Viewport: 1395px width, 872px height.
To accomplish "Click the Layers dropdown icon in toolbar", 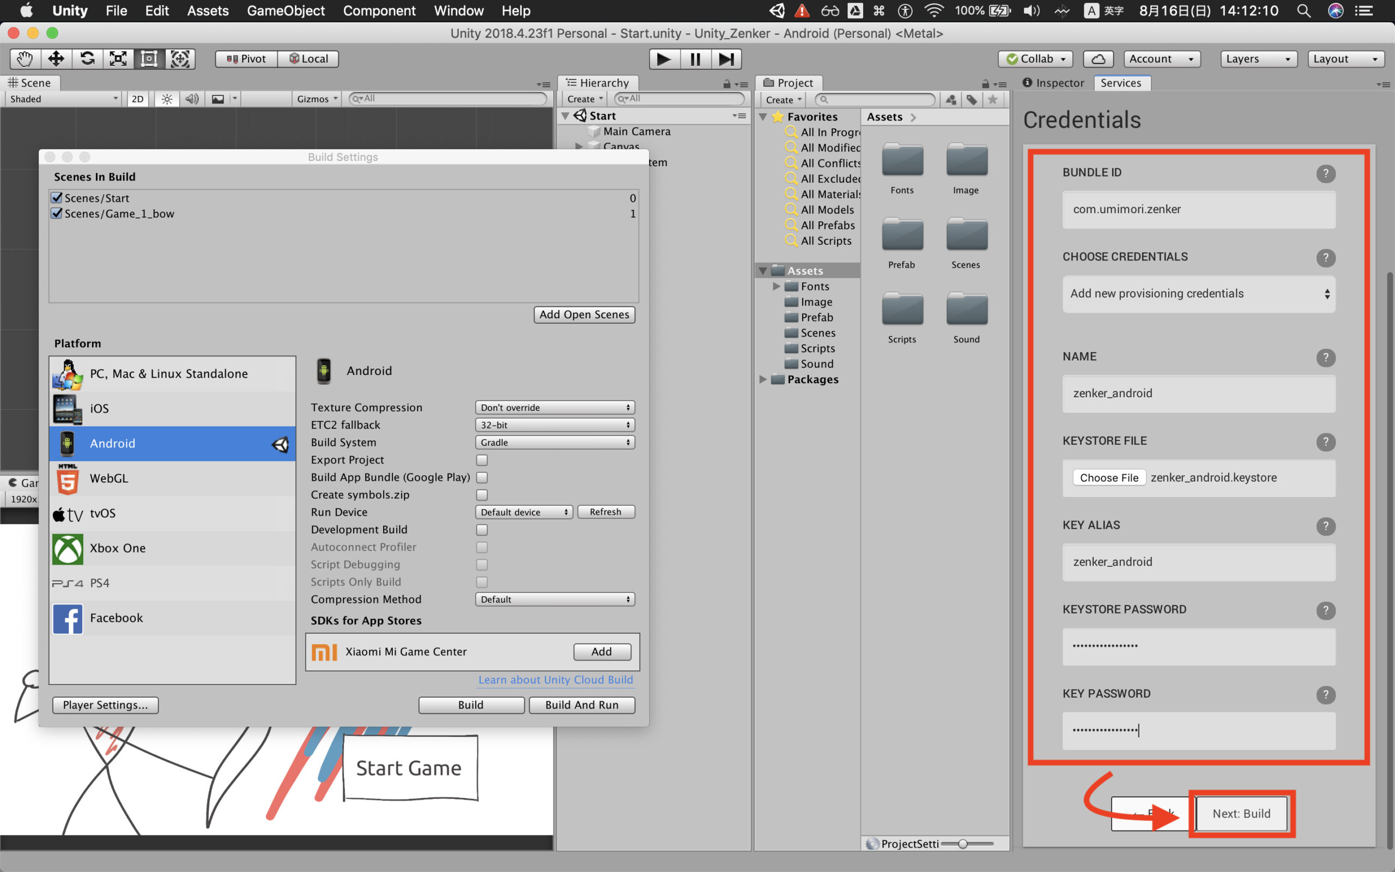I will pos(1287,57).
